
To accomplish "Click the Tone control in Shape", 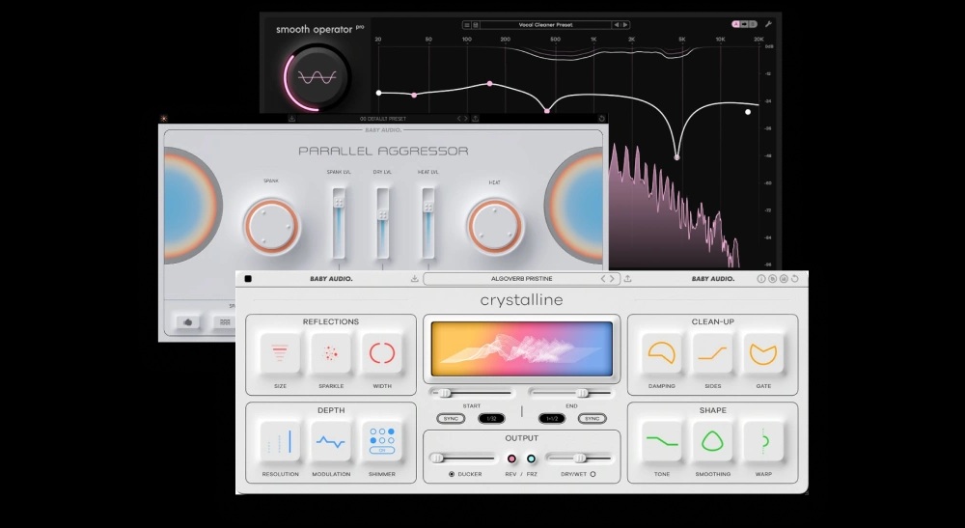I will click(x=662, y=441).
